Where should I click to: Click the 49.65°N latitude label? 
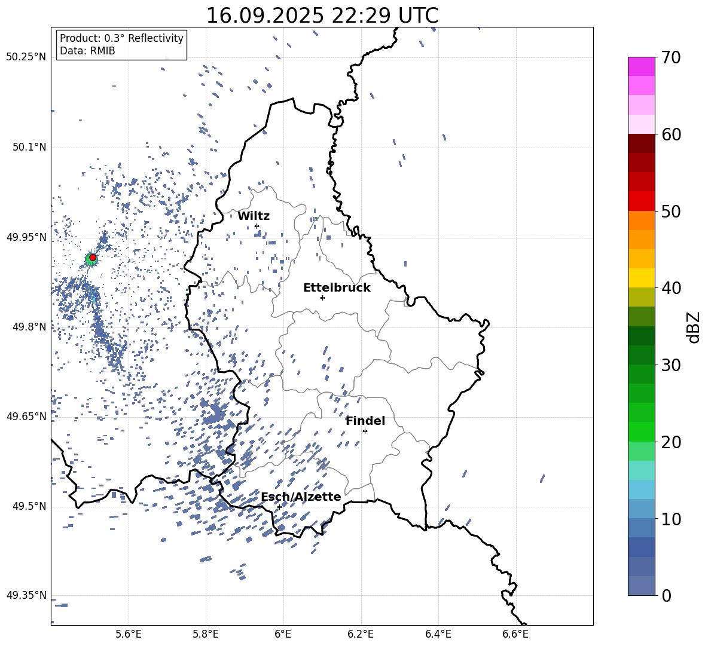(26, 416)
